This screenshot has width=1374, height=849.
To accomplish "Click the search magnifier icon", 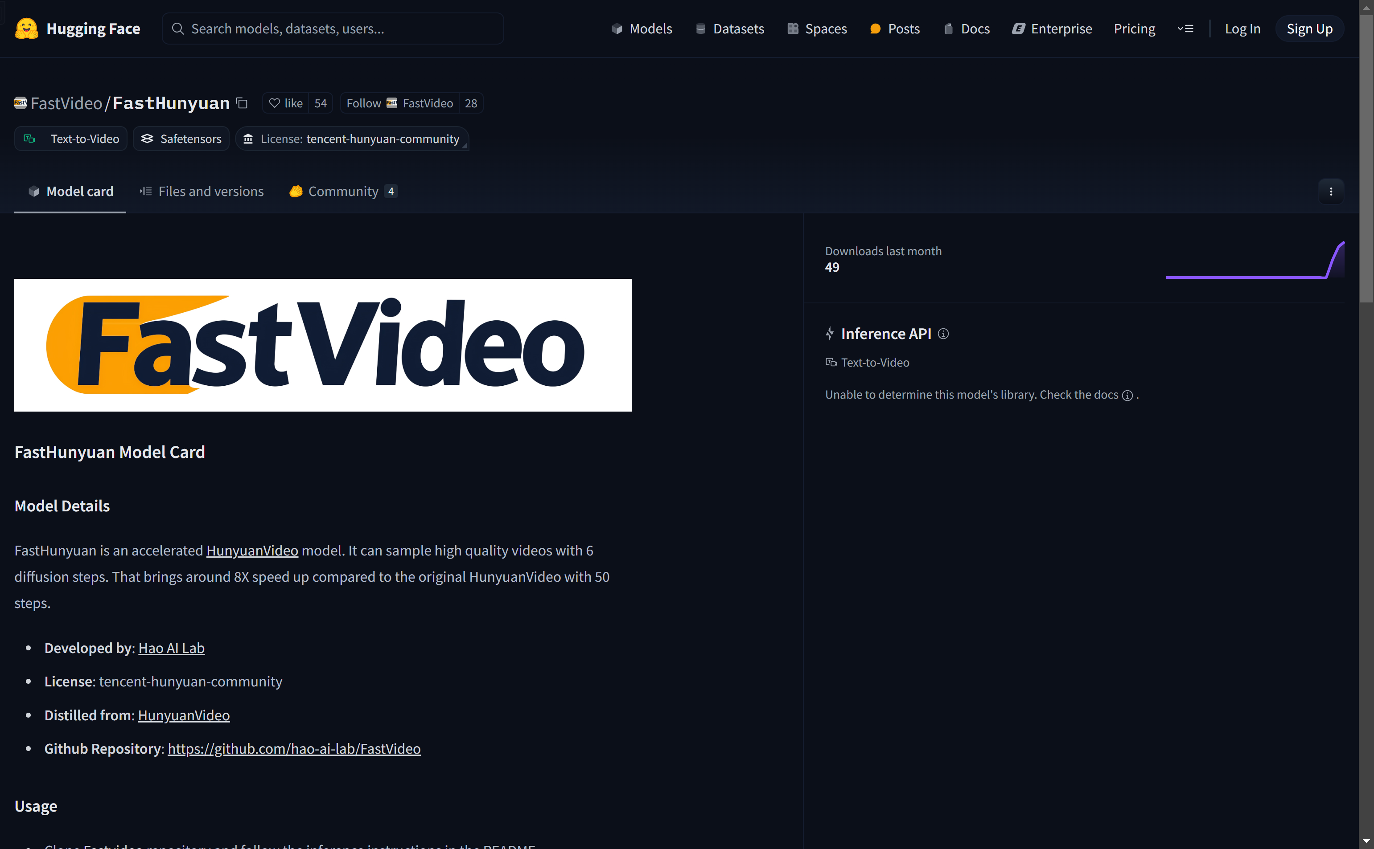I will coord(177,29).
